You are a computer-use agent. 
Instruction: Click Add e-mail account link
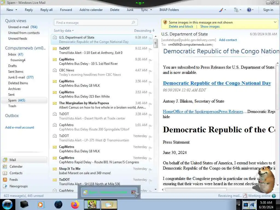pyautogui.click(x=19, y=127)
